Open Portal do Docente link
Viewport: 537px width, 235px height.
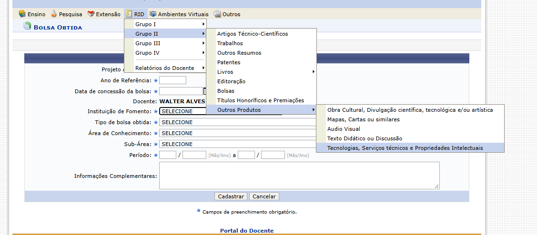click(247, 231)
